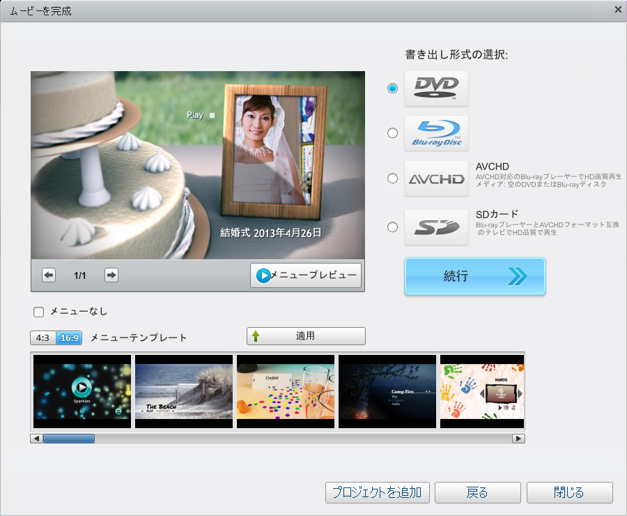Go to previous menu page arrow
This screenshot has height=516, width=627.
pos(49,275)
